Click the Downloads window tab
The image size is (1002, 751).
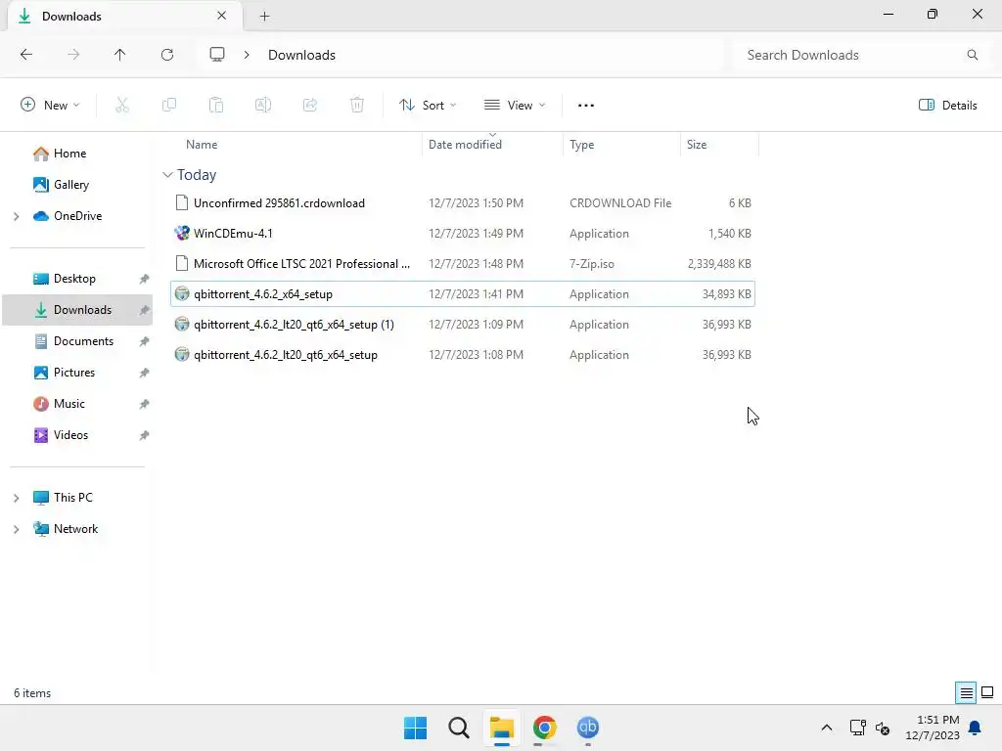(124, 17)
